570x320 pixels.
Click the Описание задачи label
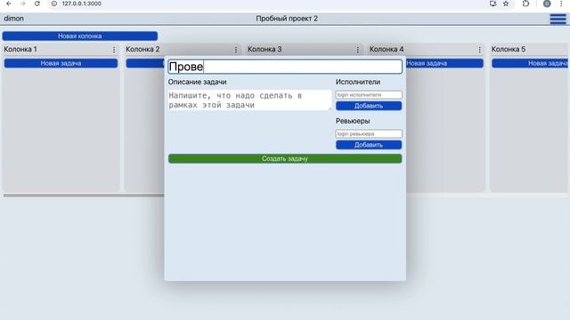[x=197, y=82]
